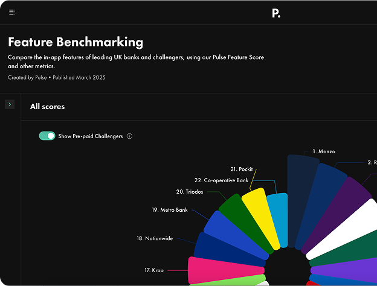Viewport: 377px width, 286px height.
Task: Click the '20. Triodos' label
Action: click(x=190, y=191)
